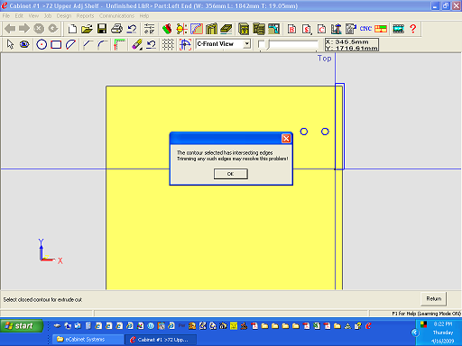Click the yellow cabinet frame icon

coord(211,29)
